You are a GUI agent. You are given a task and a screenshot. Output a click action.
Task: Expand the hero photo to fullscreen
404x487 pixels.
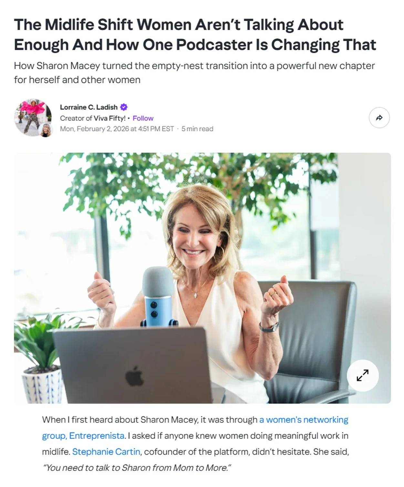coord(363,375)
